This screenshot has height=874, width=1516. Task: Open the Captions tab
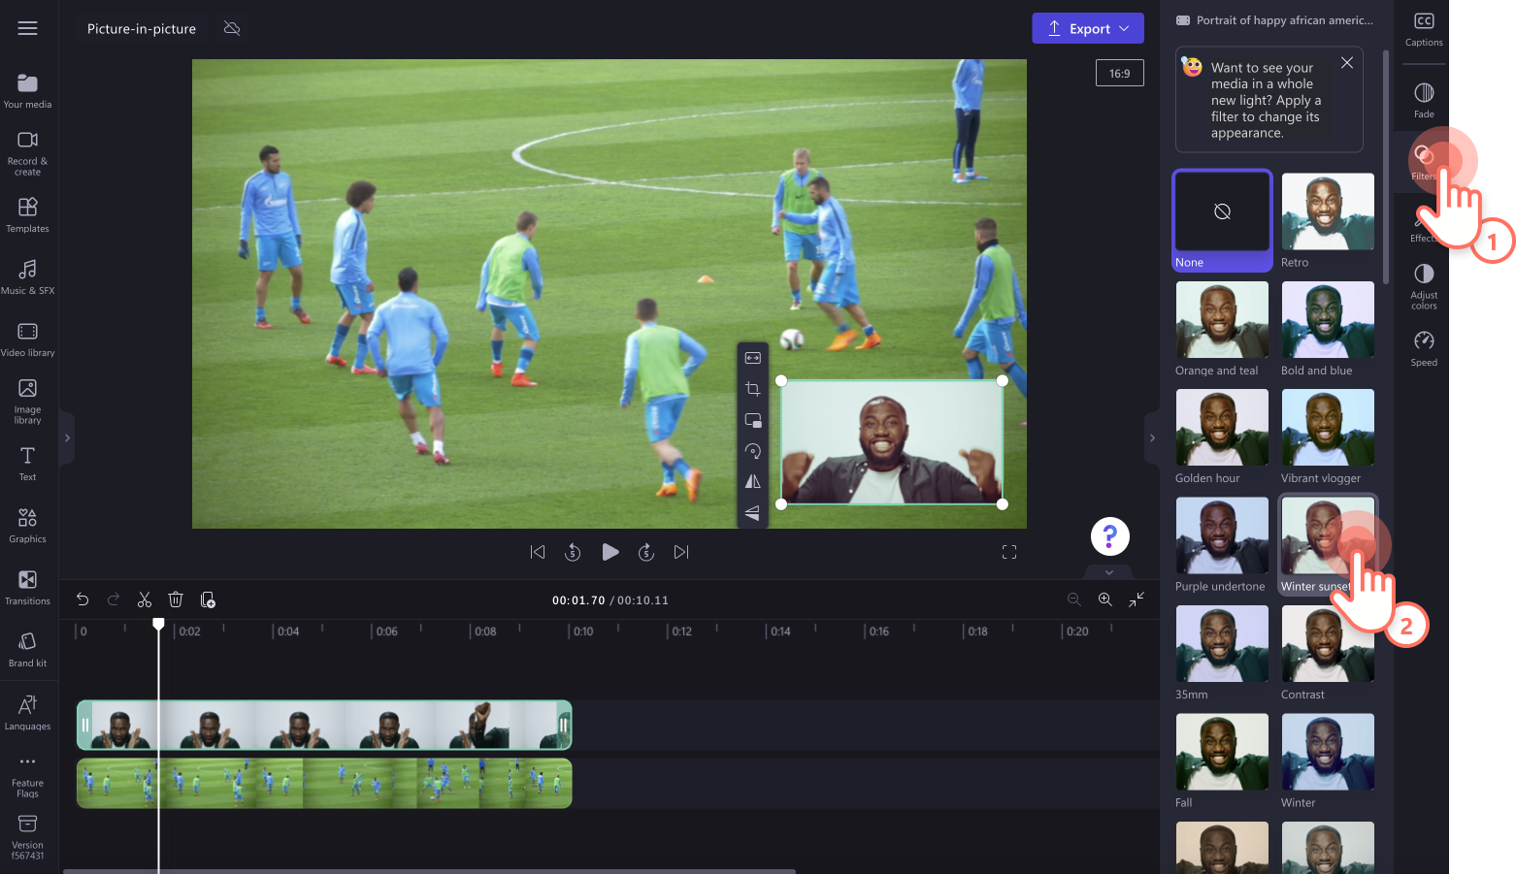[1424, 30]
